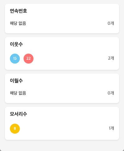
Task: Click the 2개 count in 이웃수 card
Action: coord(111,58)
